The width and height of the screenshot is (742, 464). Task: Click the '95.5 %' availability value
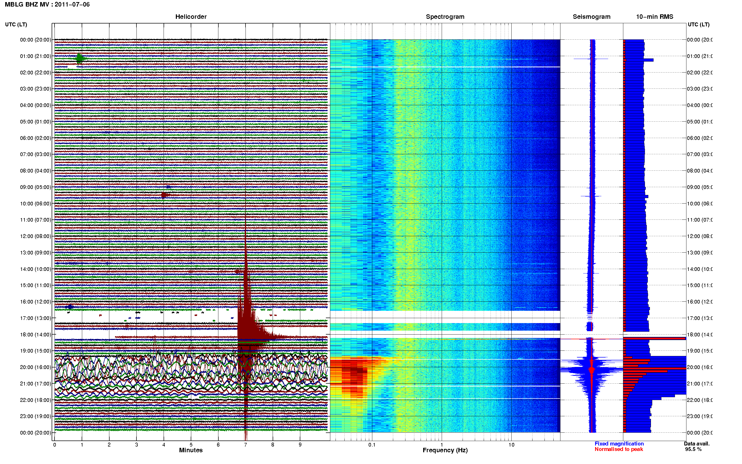tap(693, 449)
